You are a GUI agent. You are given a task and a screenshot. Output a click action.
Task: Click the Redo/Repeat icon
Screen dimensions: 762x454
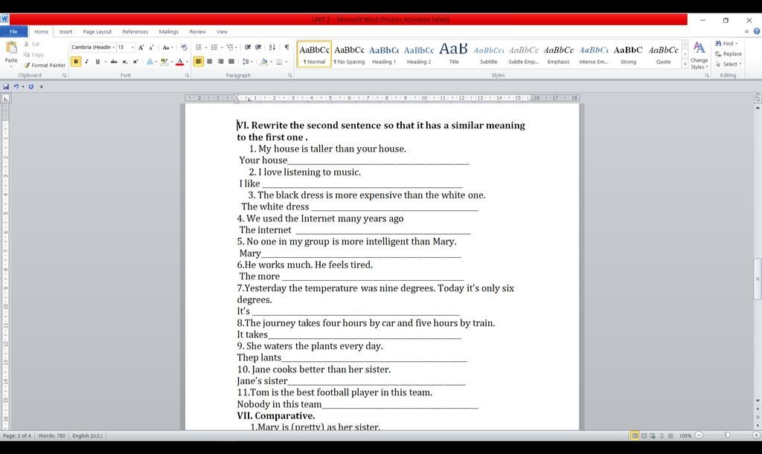pos(31,86)
